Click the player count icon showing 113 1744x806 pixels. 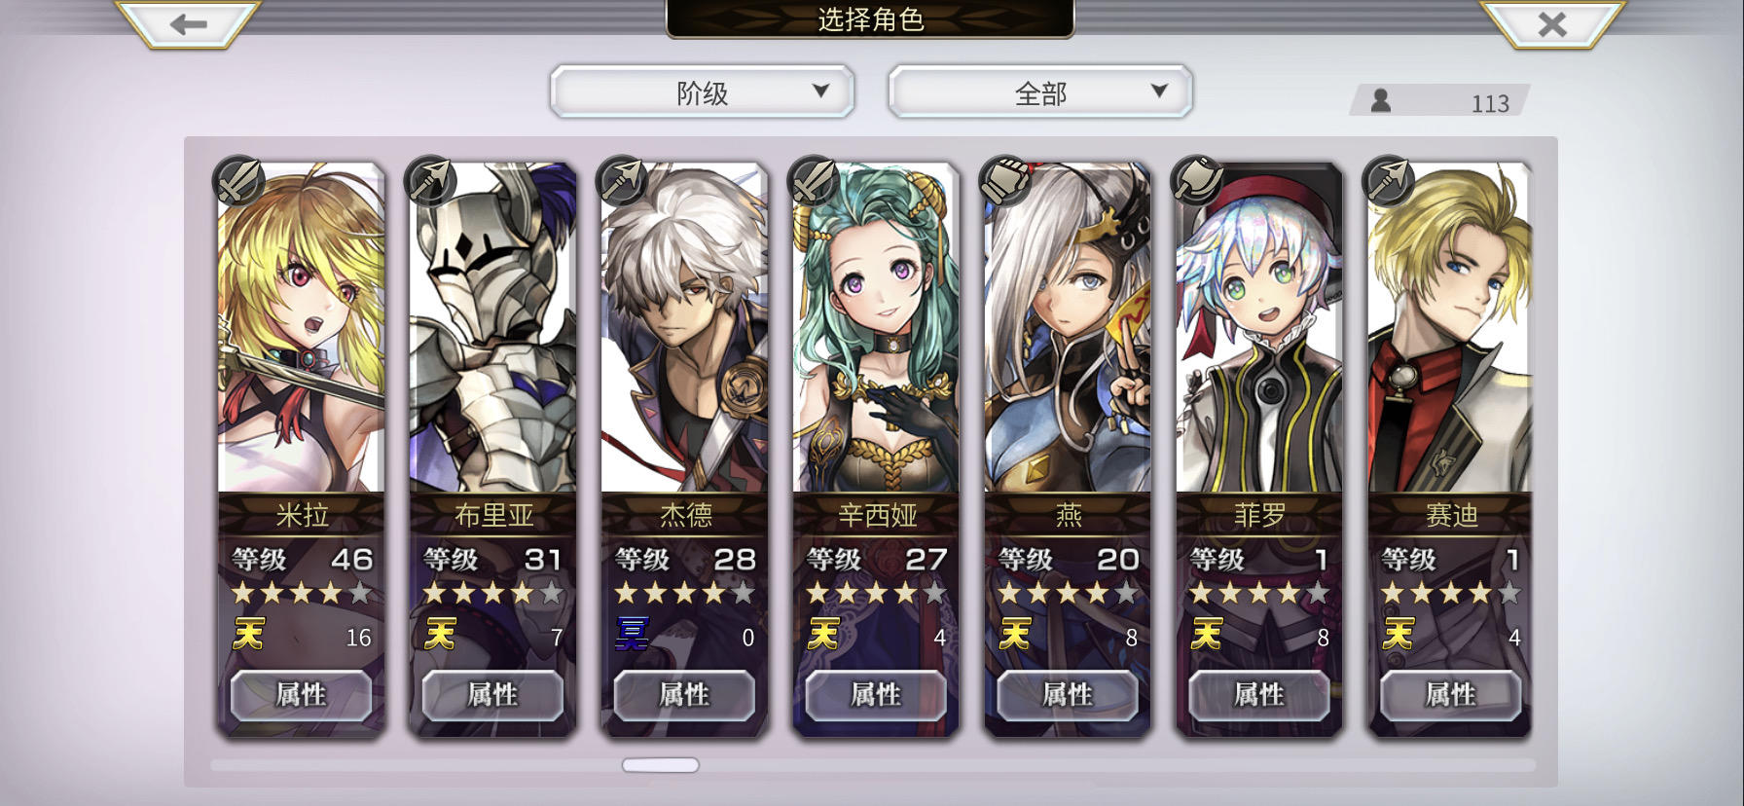click(x=1380, y=100)
